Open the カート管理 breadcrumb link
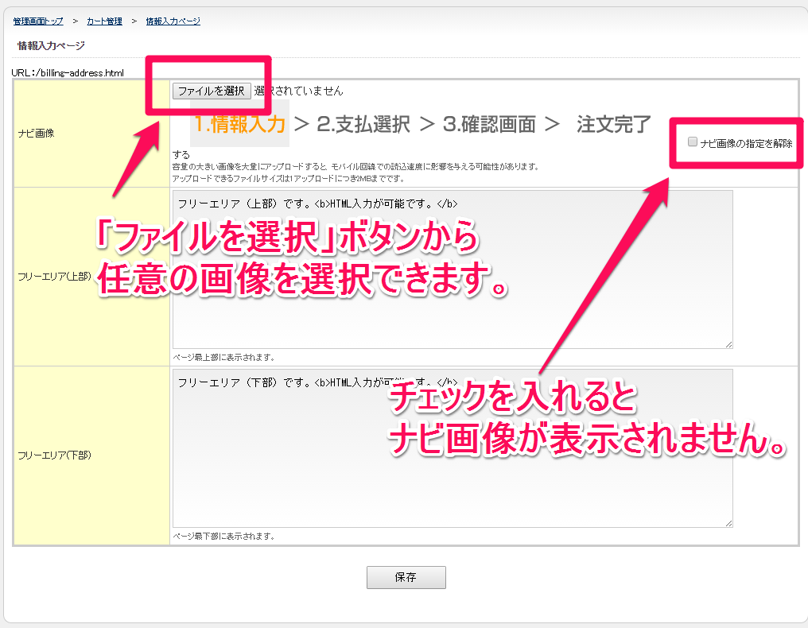The height and width of the screenshot is (628, 808). pyautogui.click(x=104, y=21)
